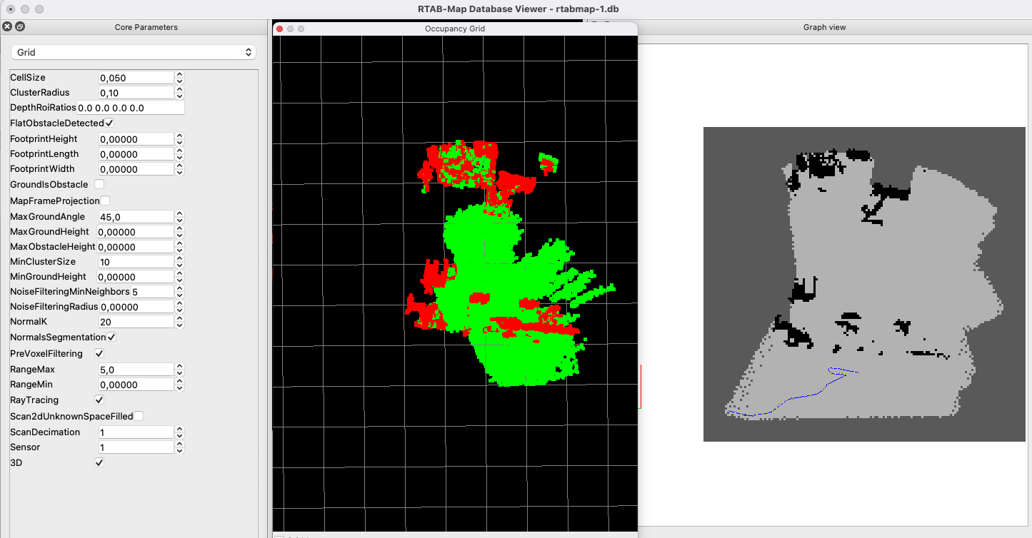Select the MinClusterSize value field
Viewport: 1032px width, 538px height.
pyautogui.click(x=136, y=261)
